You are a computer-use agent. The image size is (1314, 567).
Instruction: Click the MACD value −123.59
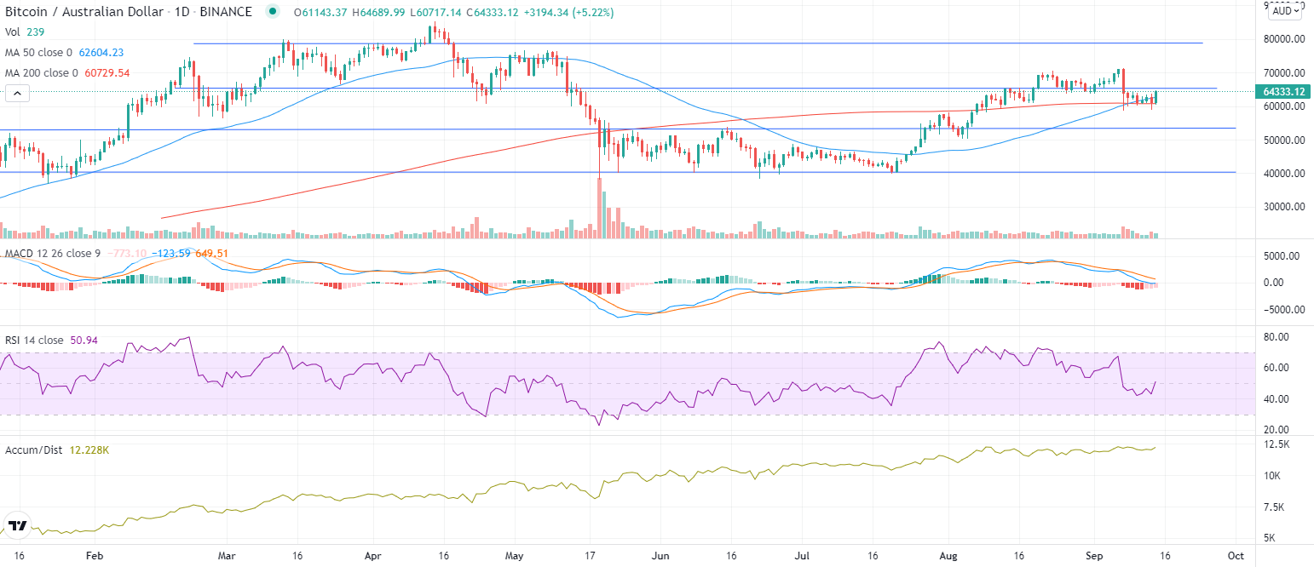click(x=172, y=253)
